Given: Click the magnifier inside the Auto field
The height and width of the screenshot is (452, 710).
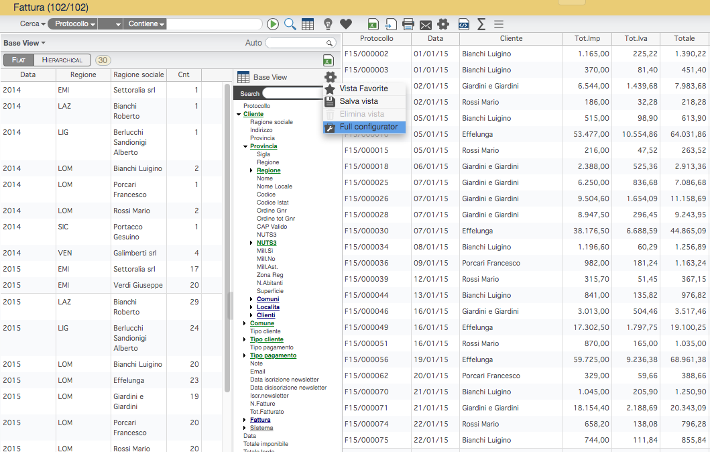Looking at the screenshot, I should click(x=330, y=43).
